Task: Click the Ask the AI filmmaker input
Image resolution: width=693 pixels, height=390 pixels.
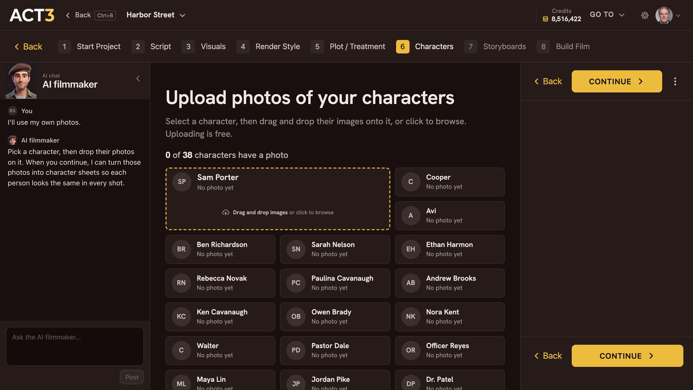Action: [x=75, y=346]
